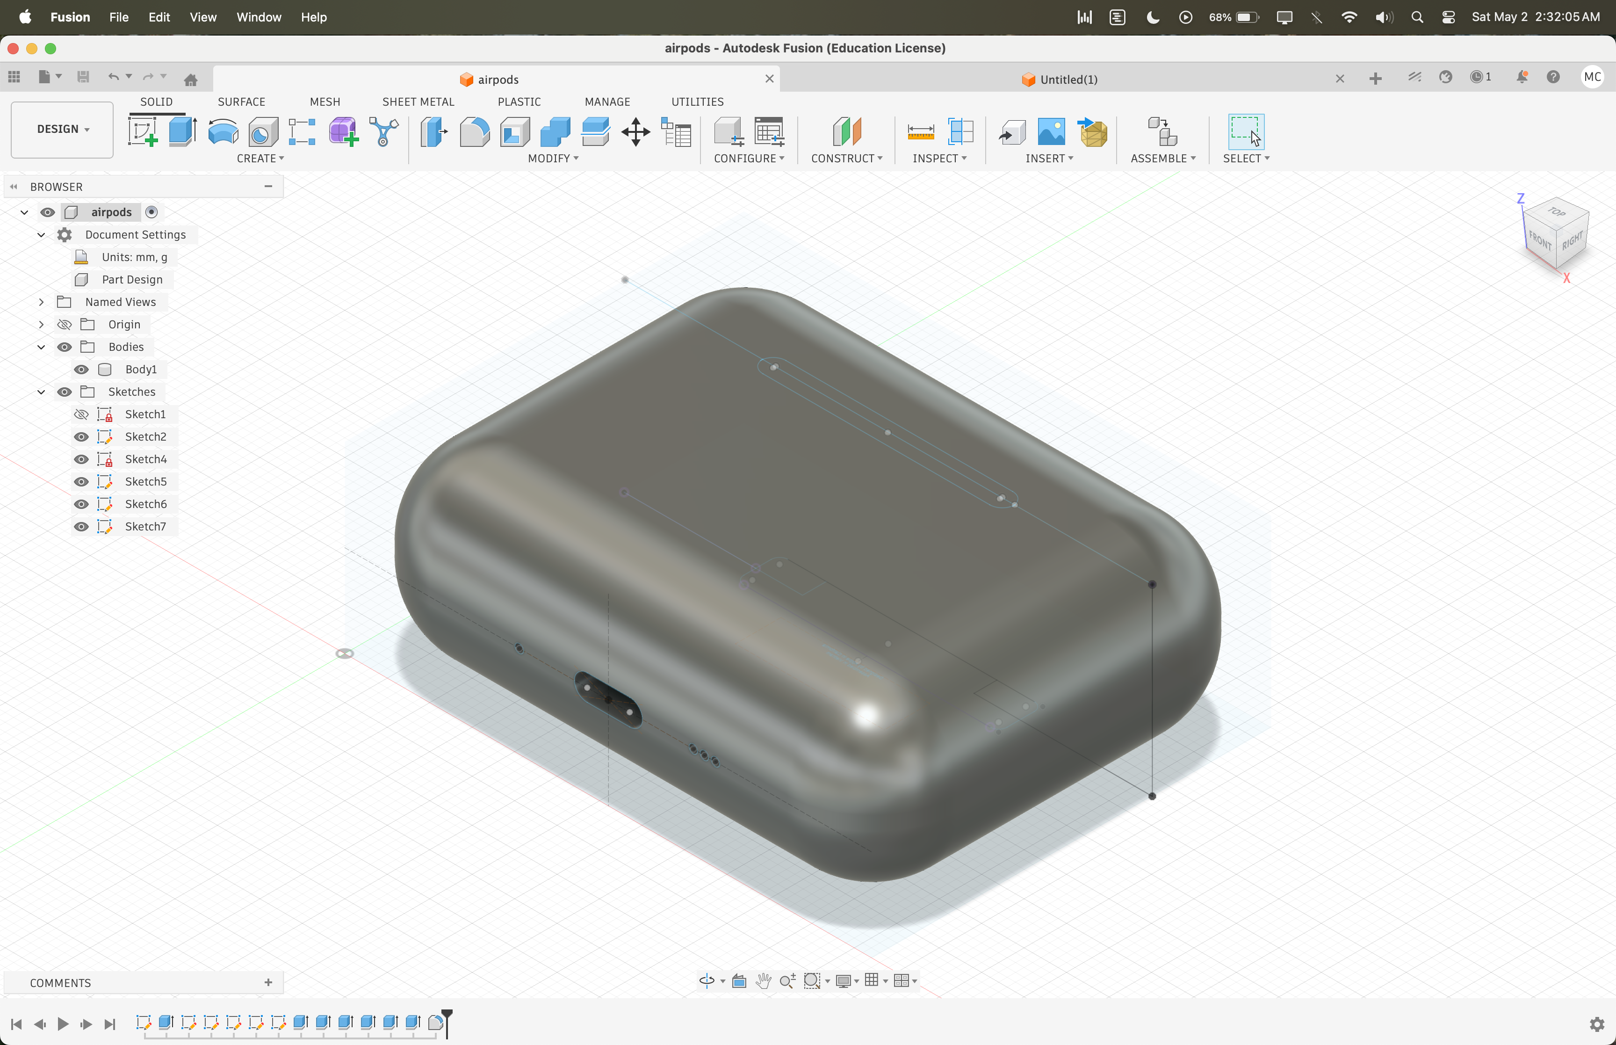This screenshot has width=1616, height=1045.
Task: Hide Body1 with its eye icon
Action: pyautogui.click(x=81, y=369)
